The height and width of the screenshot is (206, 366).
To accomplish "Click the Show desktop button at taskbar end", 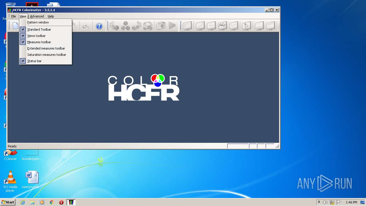I will (363, 202).
